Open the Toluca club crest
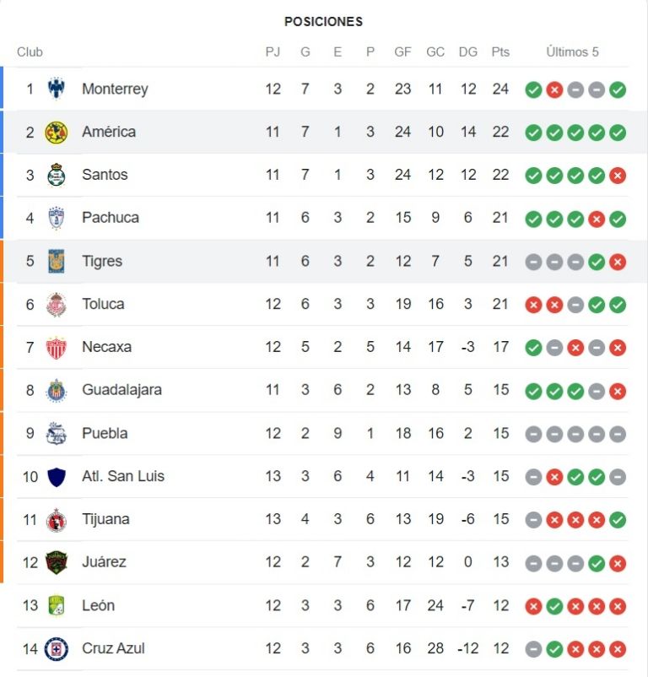 click(56, 304)
